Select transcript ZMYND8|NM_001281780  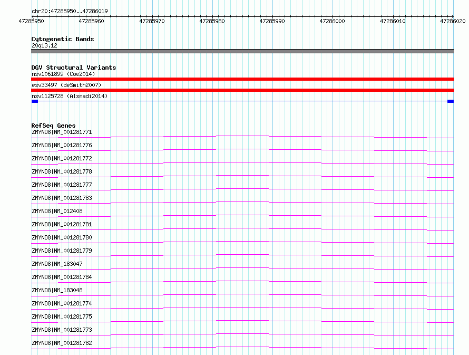click(x=62, y=237)
